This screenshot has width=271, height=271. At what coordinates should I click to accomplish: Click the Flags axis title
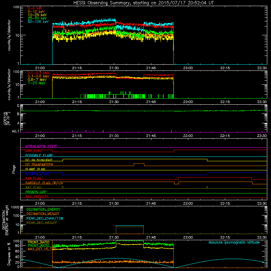(14, 169)
